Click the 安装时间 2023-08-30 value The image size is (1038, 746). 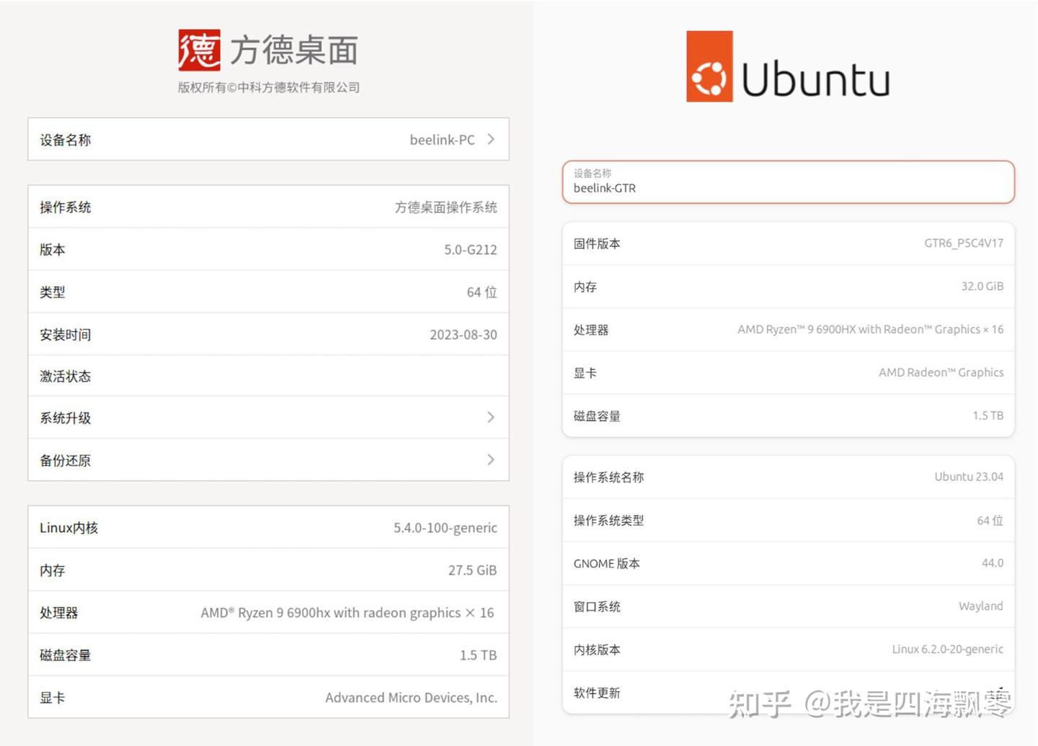(463, 335)
